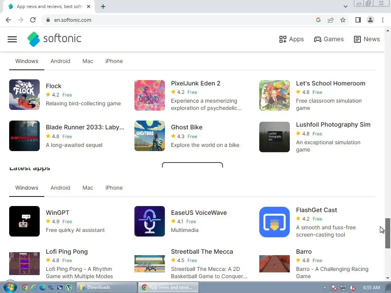The image size is (391, 293).
Task: Launch Internet Explorer from taskbar
Action: (x=33, y=287)
